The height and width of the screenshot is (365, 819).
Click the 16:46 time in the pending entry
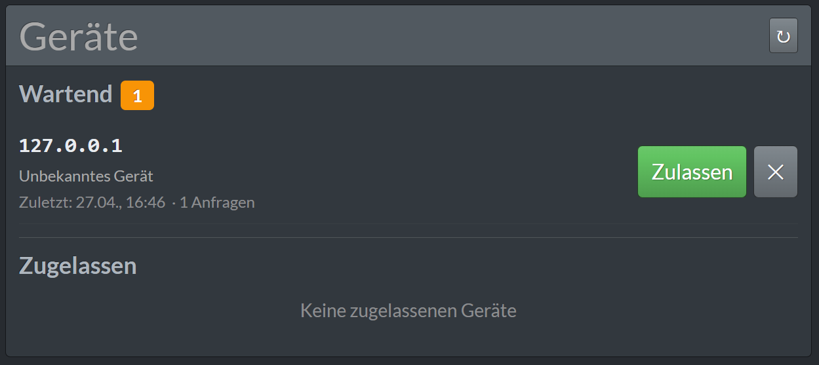145,202
